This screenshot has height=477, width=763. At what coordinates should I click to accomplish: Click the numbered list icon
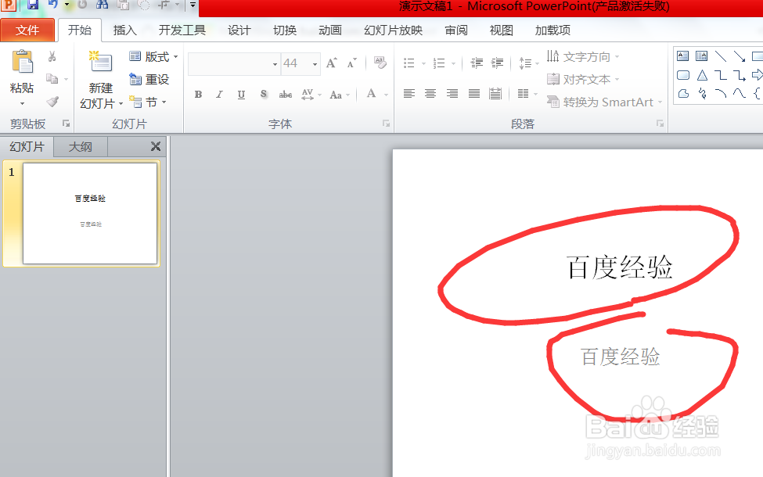coord(439,63)
